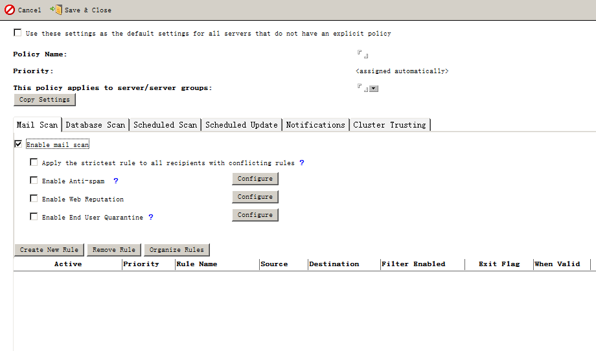This screenshot has width=596, height=351.
Task: Enable default settings for all servers checkbox
Action: [17, 33]
